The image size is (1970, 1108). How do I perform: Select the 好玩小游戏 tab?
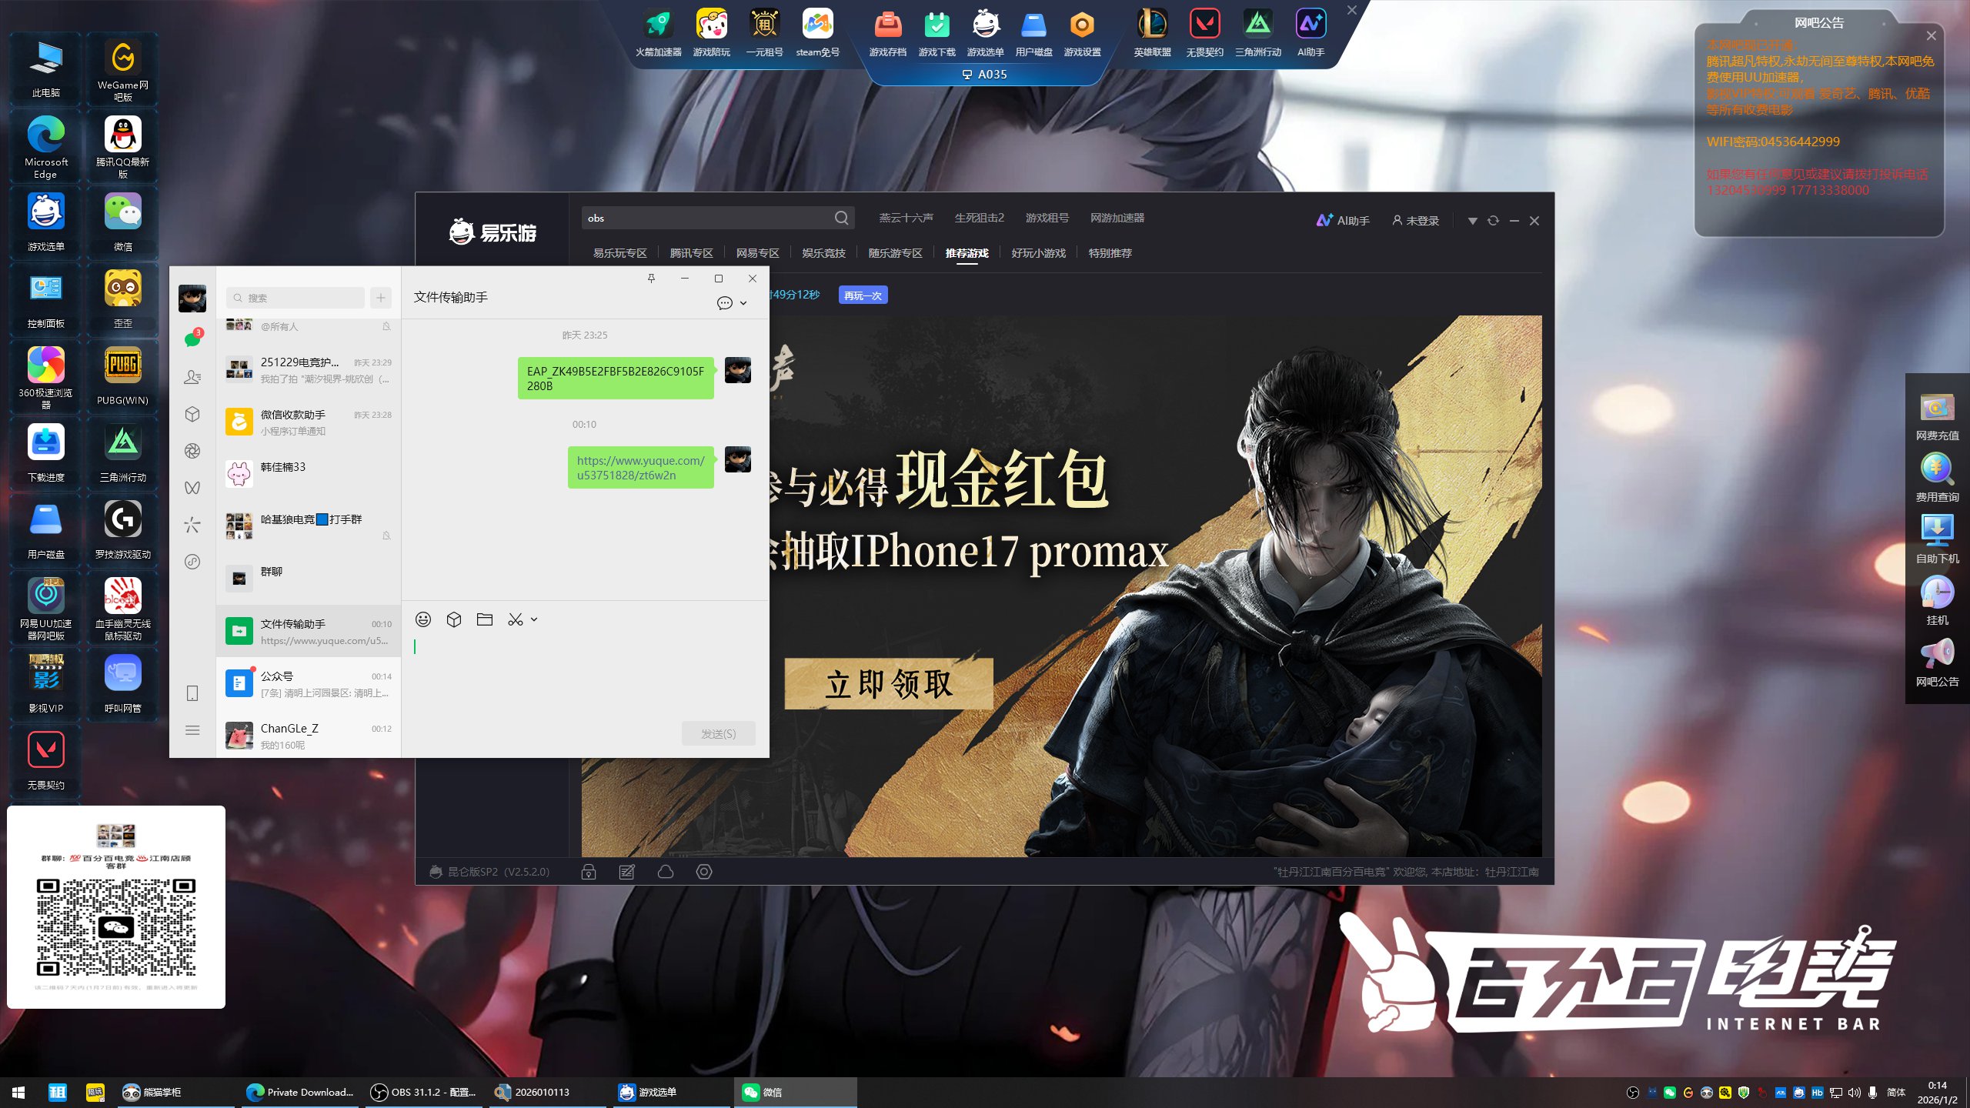coord(1038,253)
